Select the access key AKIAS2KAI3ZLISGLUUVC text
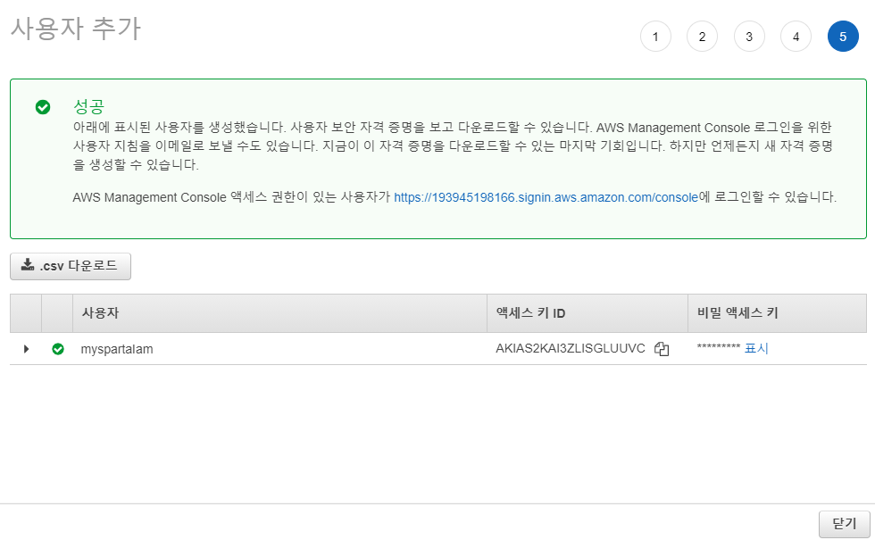Screen dimensions: 875x540 point(571,349)
